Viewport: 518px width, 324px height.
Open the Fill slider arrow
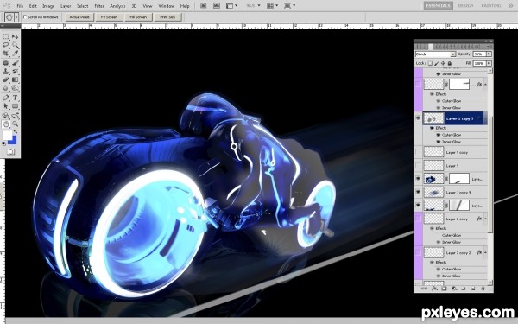click(x=489, y=63)
